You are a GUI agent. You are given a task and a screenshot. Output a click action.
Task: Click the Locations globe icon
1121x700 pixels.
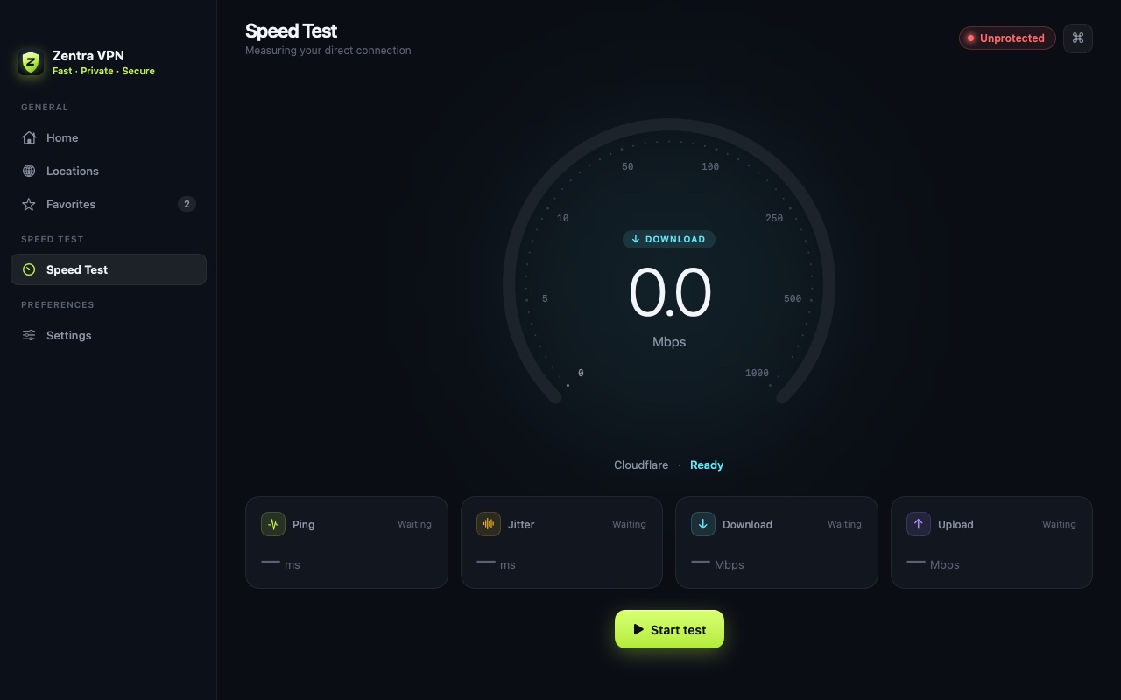(x=29, y=171)
